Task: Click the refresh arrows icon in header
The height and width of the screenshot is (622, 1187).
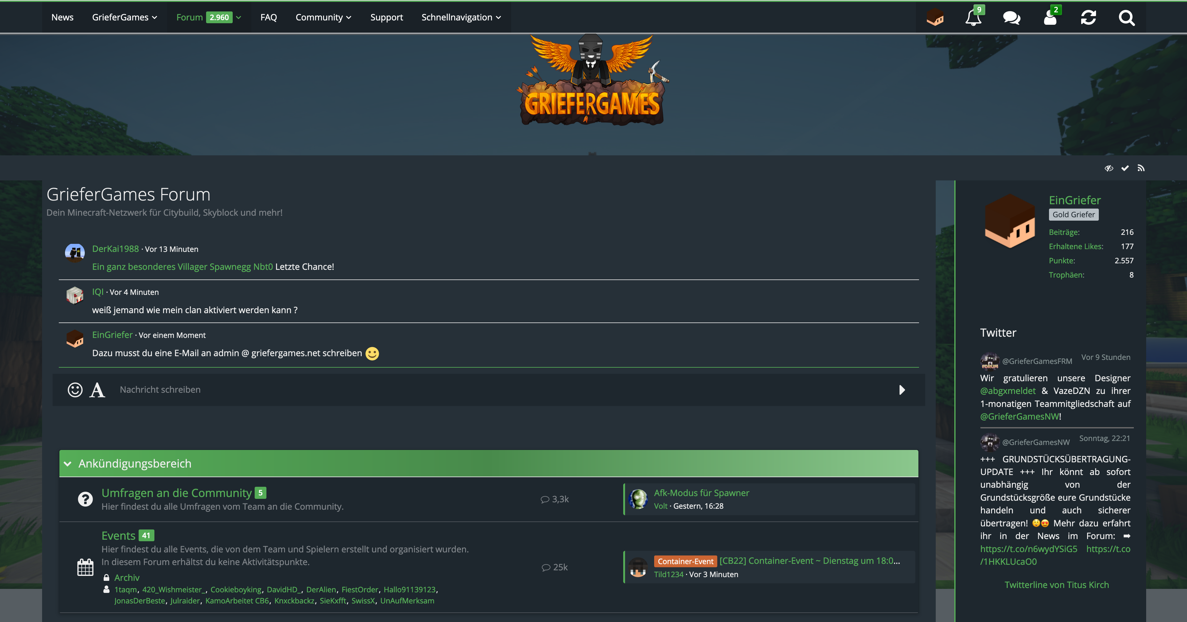Action: click(1088, 18)
